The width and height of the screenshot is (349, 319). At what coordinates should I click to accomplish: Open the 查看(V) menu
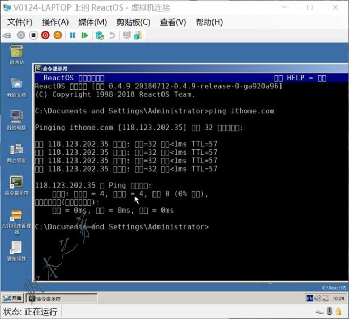[x=173, y=22]
